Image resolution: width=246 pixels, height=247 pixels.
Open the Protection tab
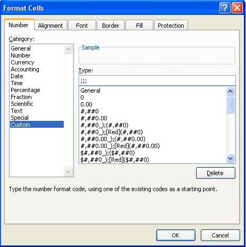click(x=171, y=26)
